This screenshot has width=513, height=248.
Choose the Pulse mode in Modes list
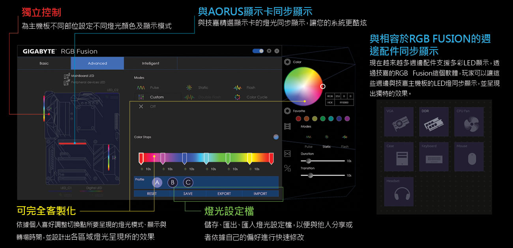pos(148,88)
